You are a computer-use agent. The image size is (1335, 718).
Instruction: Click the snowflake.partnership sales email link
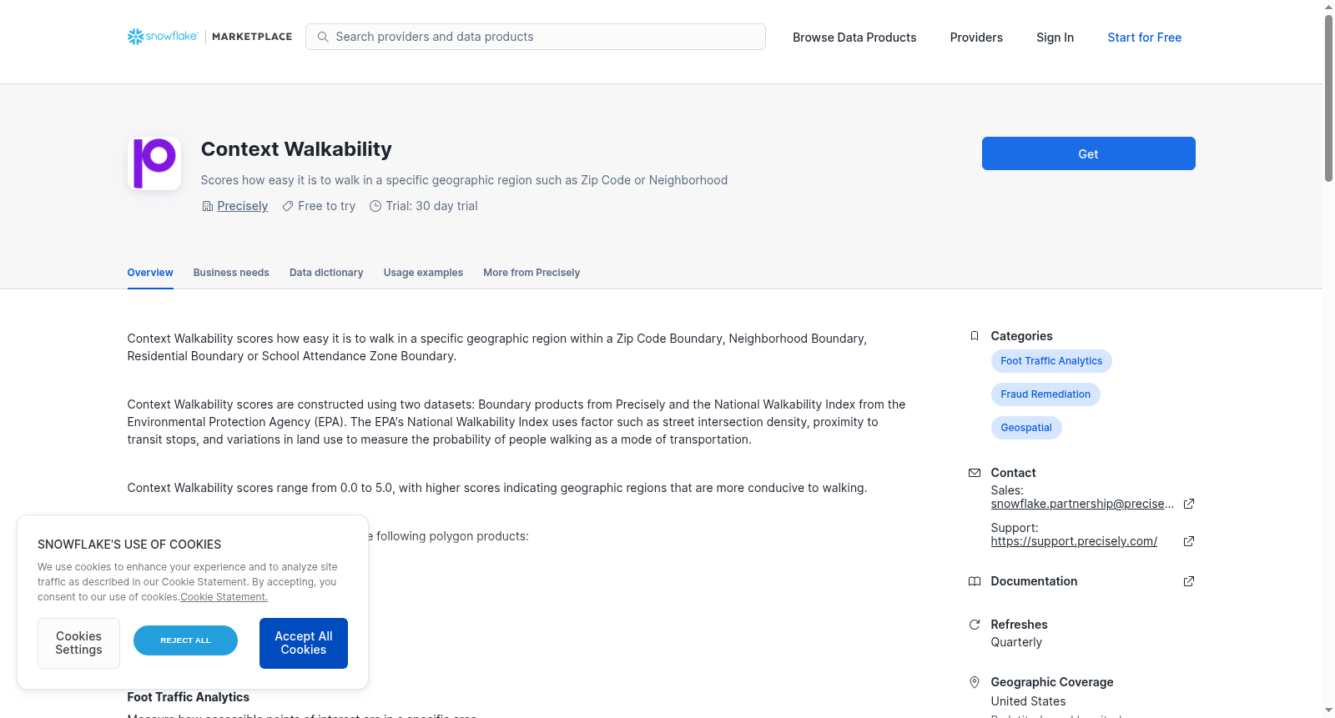(x=1082, y=504)
